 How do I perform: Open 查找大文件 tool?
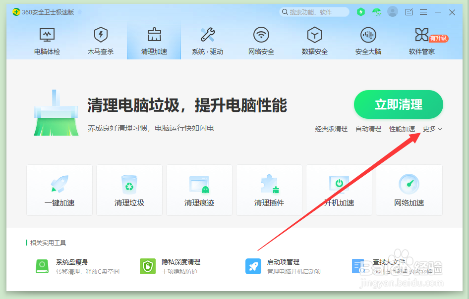[393, 266]
